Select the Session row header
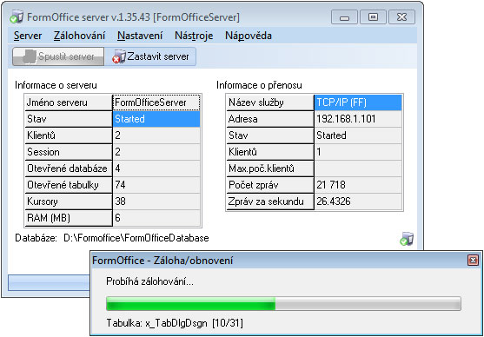Image resolution: width=484 pixels, height=337 pixels. (x=69, y=152)
